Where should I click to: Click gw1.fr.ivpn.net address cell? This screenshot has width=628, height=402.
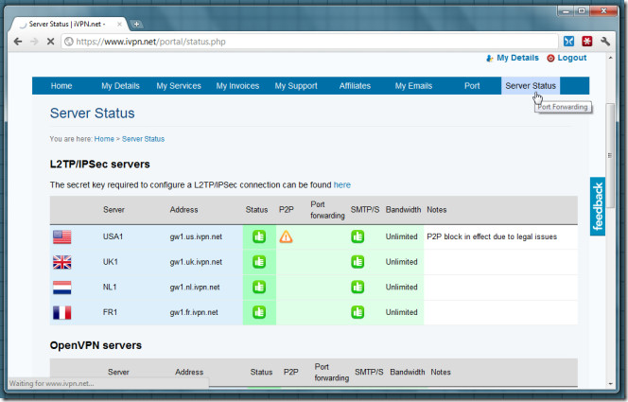pos(194,312)
